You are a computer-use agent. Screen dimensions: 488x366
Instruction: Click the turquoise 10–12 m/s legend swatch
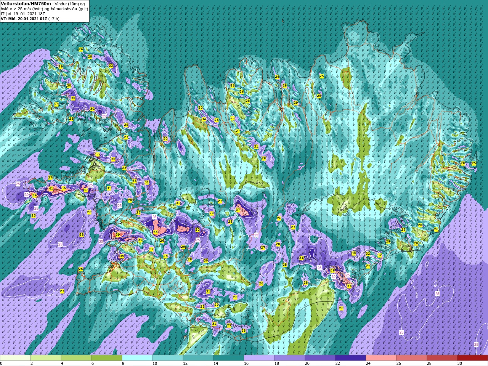coord(168,358)
